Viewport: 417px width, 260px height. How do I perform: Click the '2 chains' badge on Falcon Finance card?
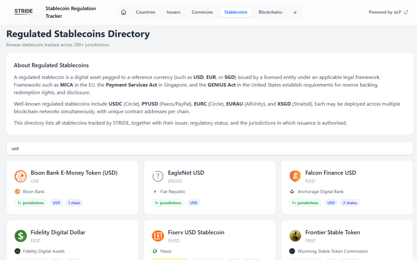click(350, 203)
